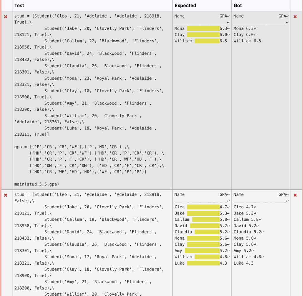Screen dimensions: 303x296
Task: Click the Test column header
Action: [19, 6]
